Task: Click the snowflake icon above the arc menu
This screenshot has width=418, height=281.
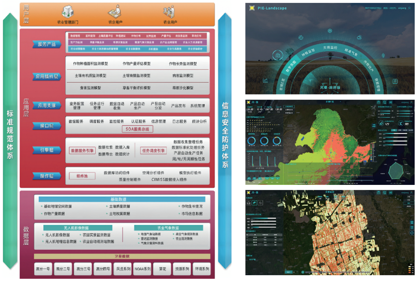Action: tap(329, 31)
